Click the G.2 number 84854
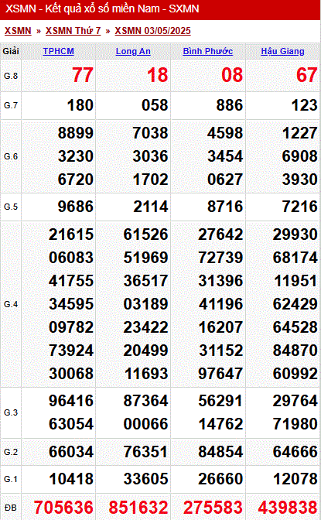321x520 pixels. point(220,452)
